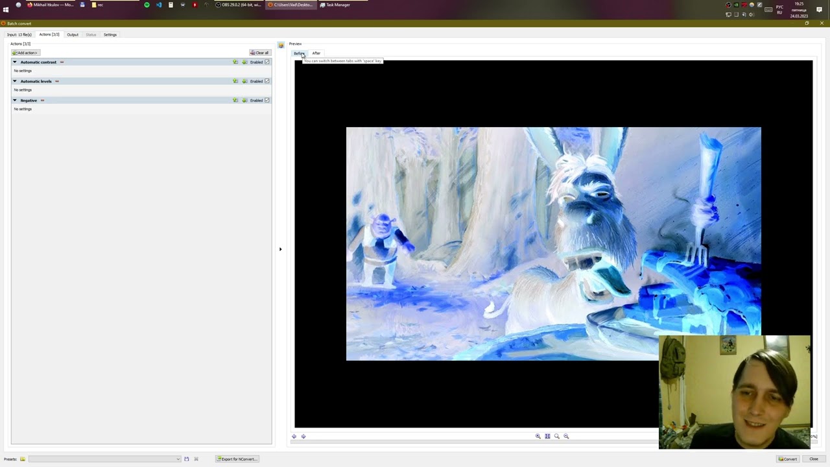Collapse the Automatic levels action
Image resolution: width=830 pixels, height=467 pixels.
(15, 81)
